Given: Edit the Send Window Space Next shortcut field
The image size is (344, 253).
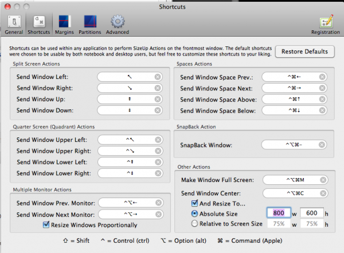Looking at the screenshot, I should 295,88.
